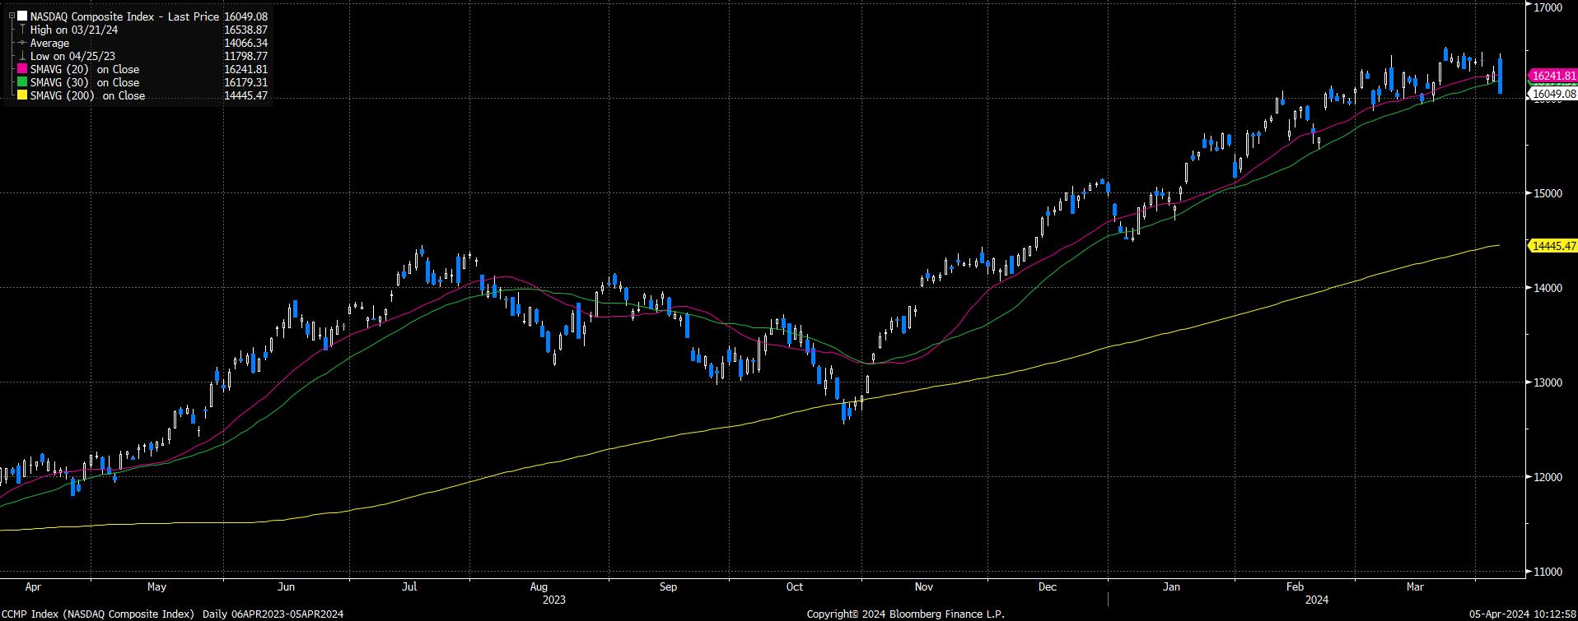The width and height of the screenshot is (1578, 621).
Task: Select 'Low on 04/25/23' legend row
Action: 72,56
